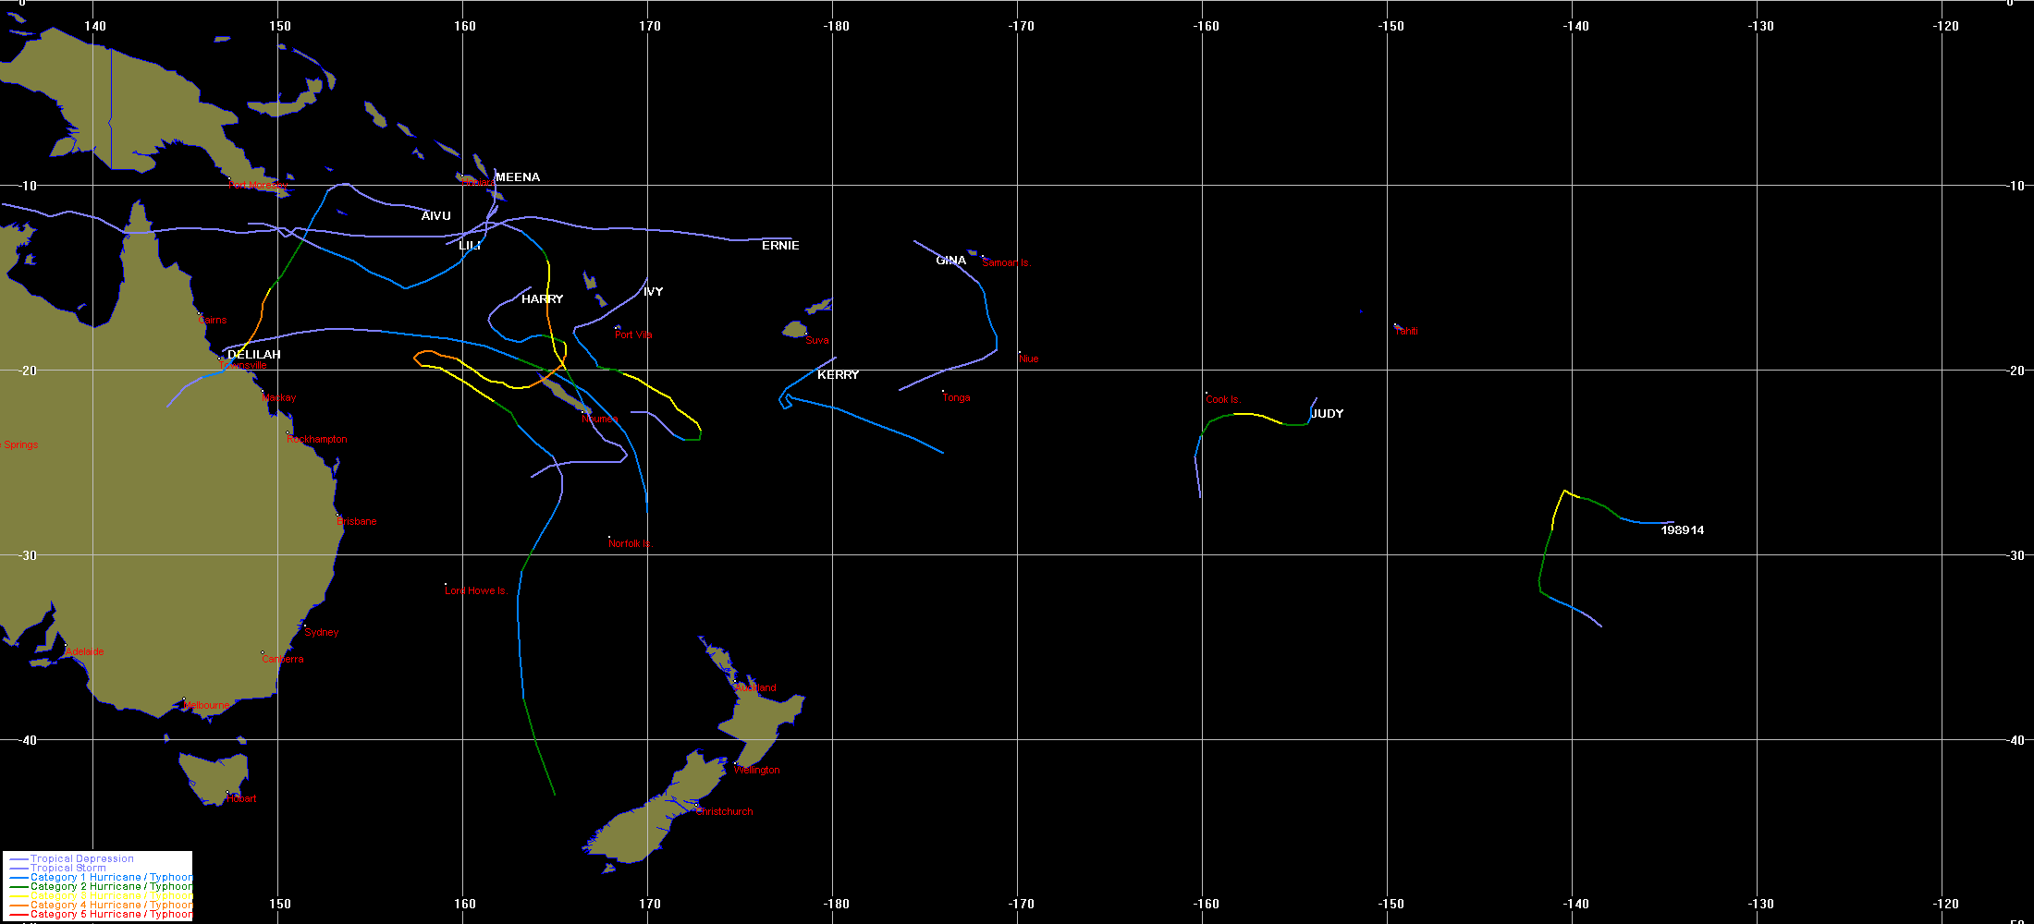The height and width of the screenshot is (924, 2034).
Task: Select the DELILAH cyclone label
Action: (254, 355)
